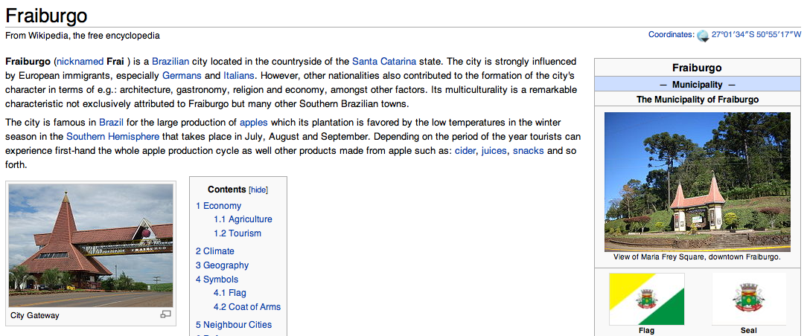This screenshot has width=807, height=336.
Task: Open the snacks link
Action: tap(528, 152)
